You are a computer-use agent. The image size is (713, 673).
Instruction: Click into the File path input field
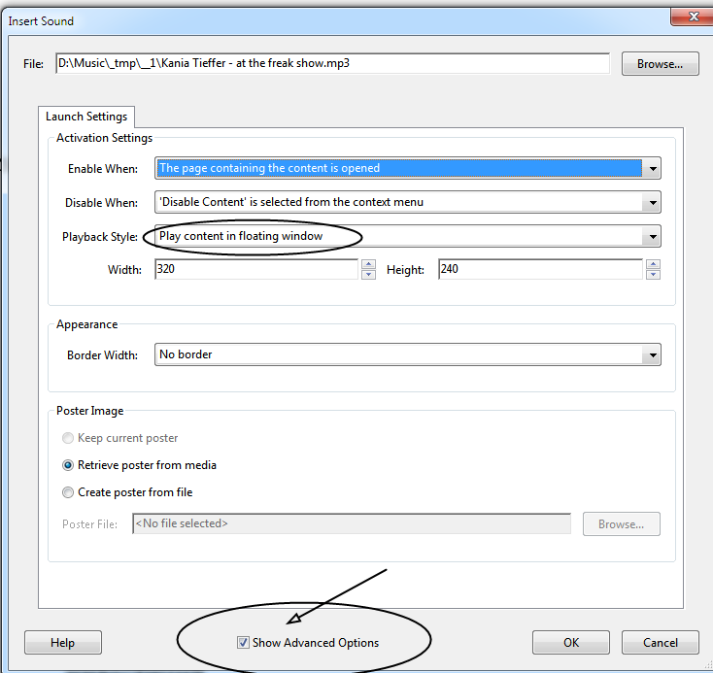coord(332,63)
